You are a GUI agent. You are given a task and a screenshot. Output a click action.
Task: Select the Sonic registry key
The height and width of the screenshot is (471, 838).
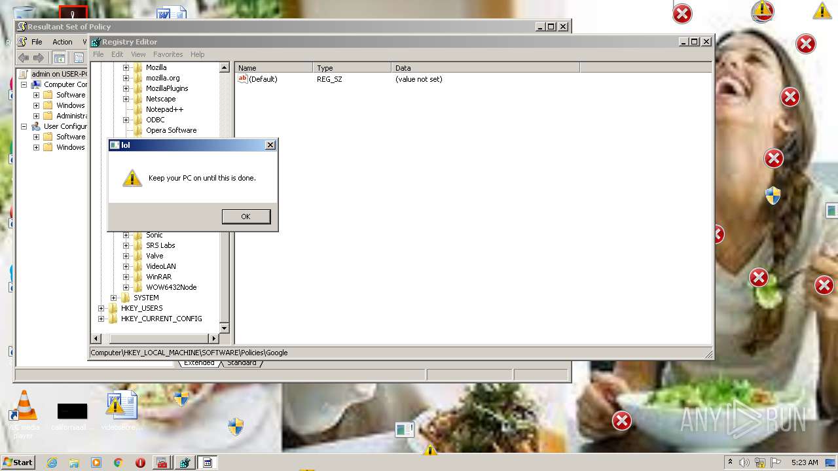pyautogui.click(x=155, y=235)
